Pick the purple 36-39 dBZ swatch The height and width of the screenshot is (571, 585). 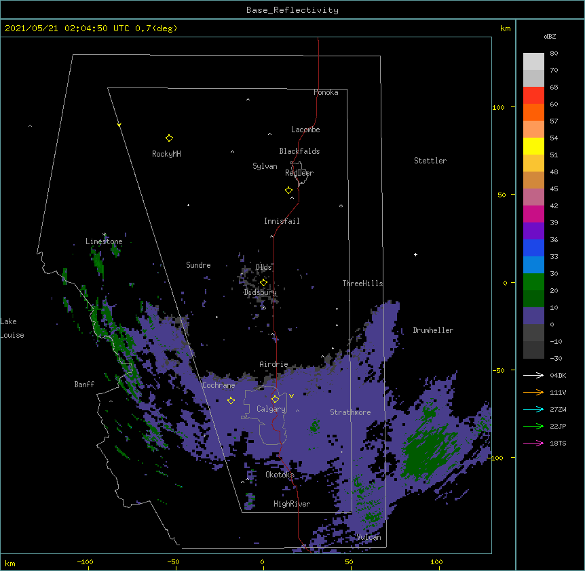533,231
